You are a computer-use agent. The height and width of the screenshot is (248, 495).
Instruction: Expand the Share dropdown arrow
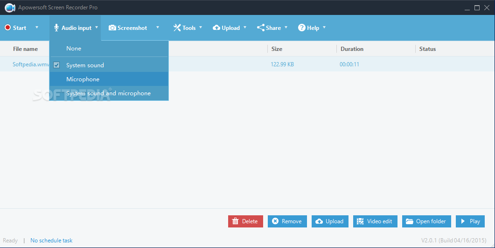tap(286, 28)
